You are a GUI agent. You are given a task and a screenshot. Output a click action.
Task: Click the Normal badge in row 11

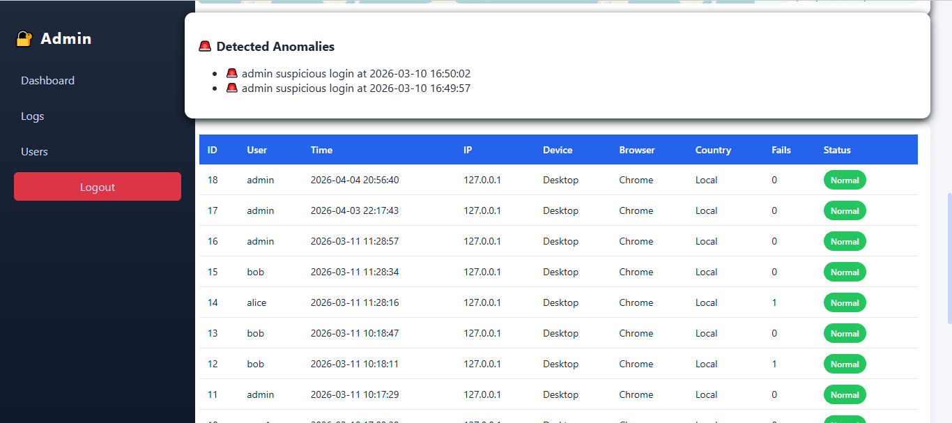click(845, 394)
